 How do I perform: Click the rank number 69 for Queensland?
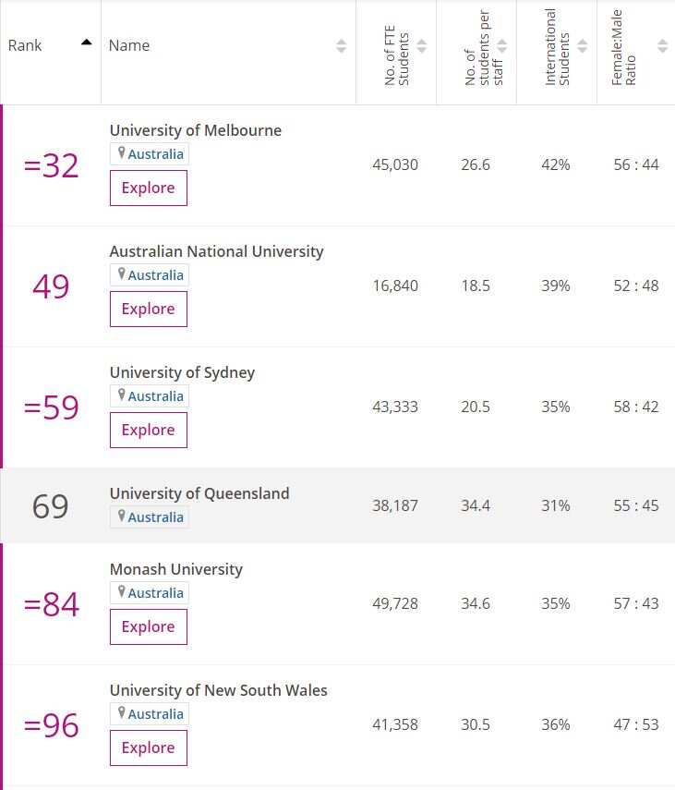point(51,505)
